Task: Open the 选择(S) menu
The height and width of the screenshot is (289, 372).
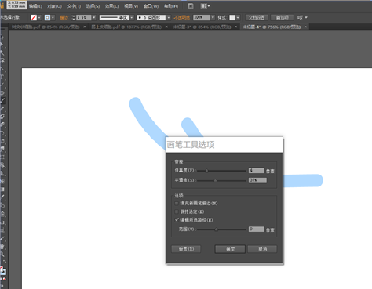Action: (93, 6)
